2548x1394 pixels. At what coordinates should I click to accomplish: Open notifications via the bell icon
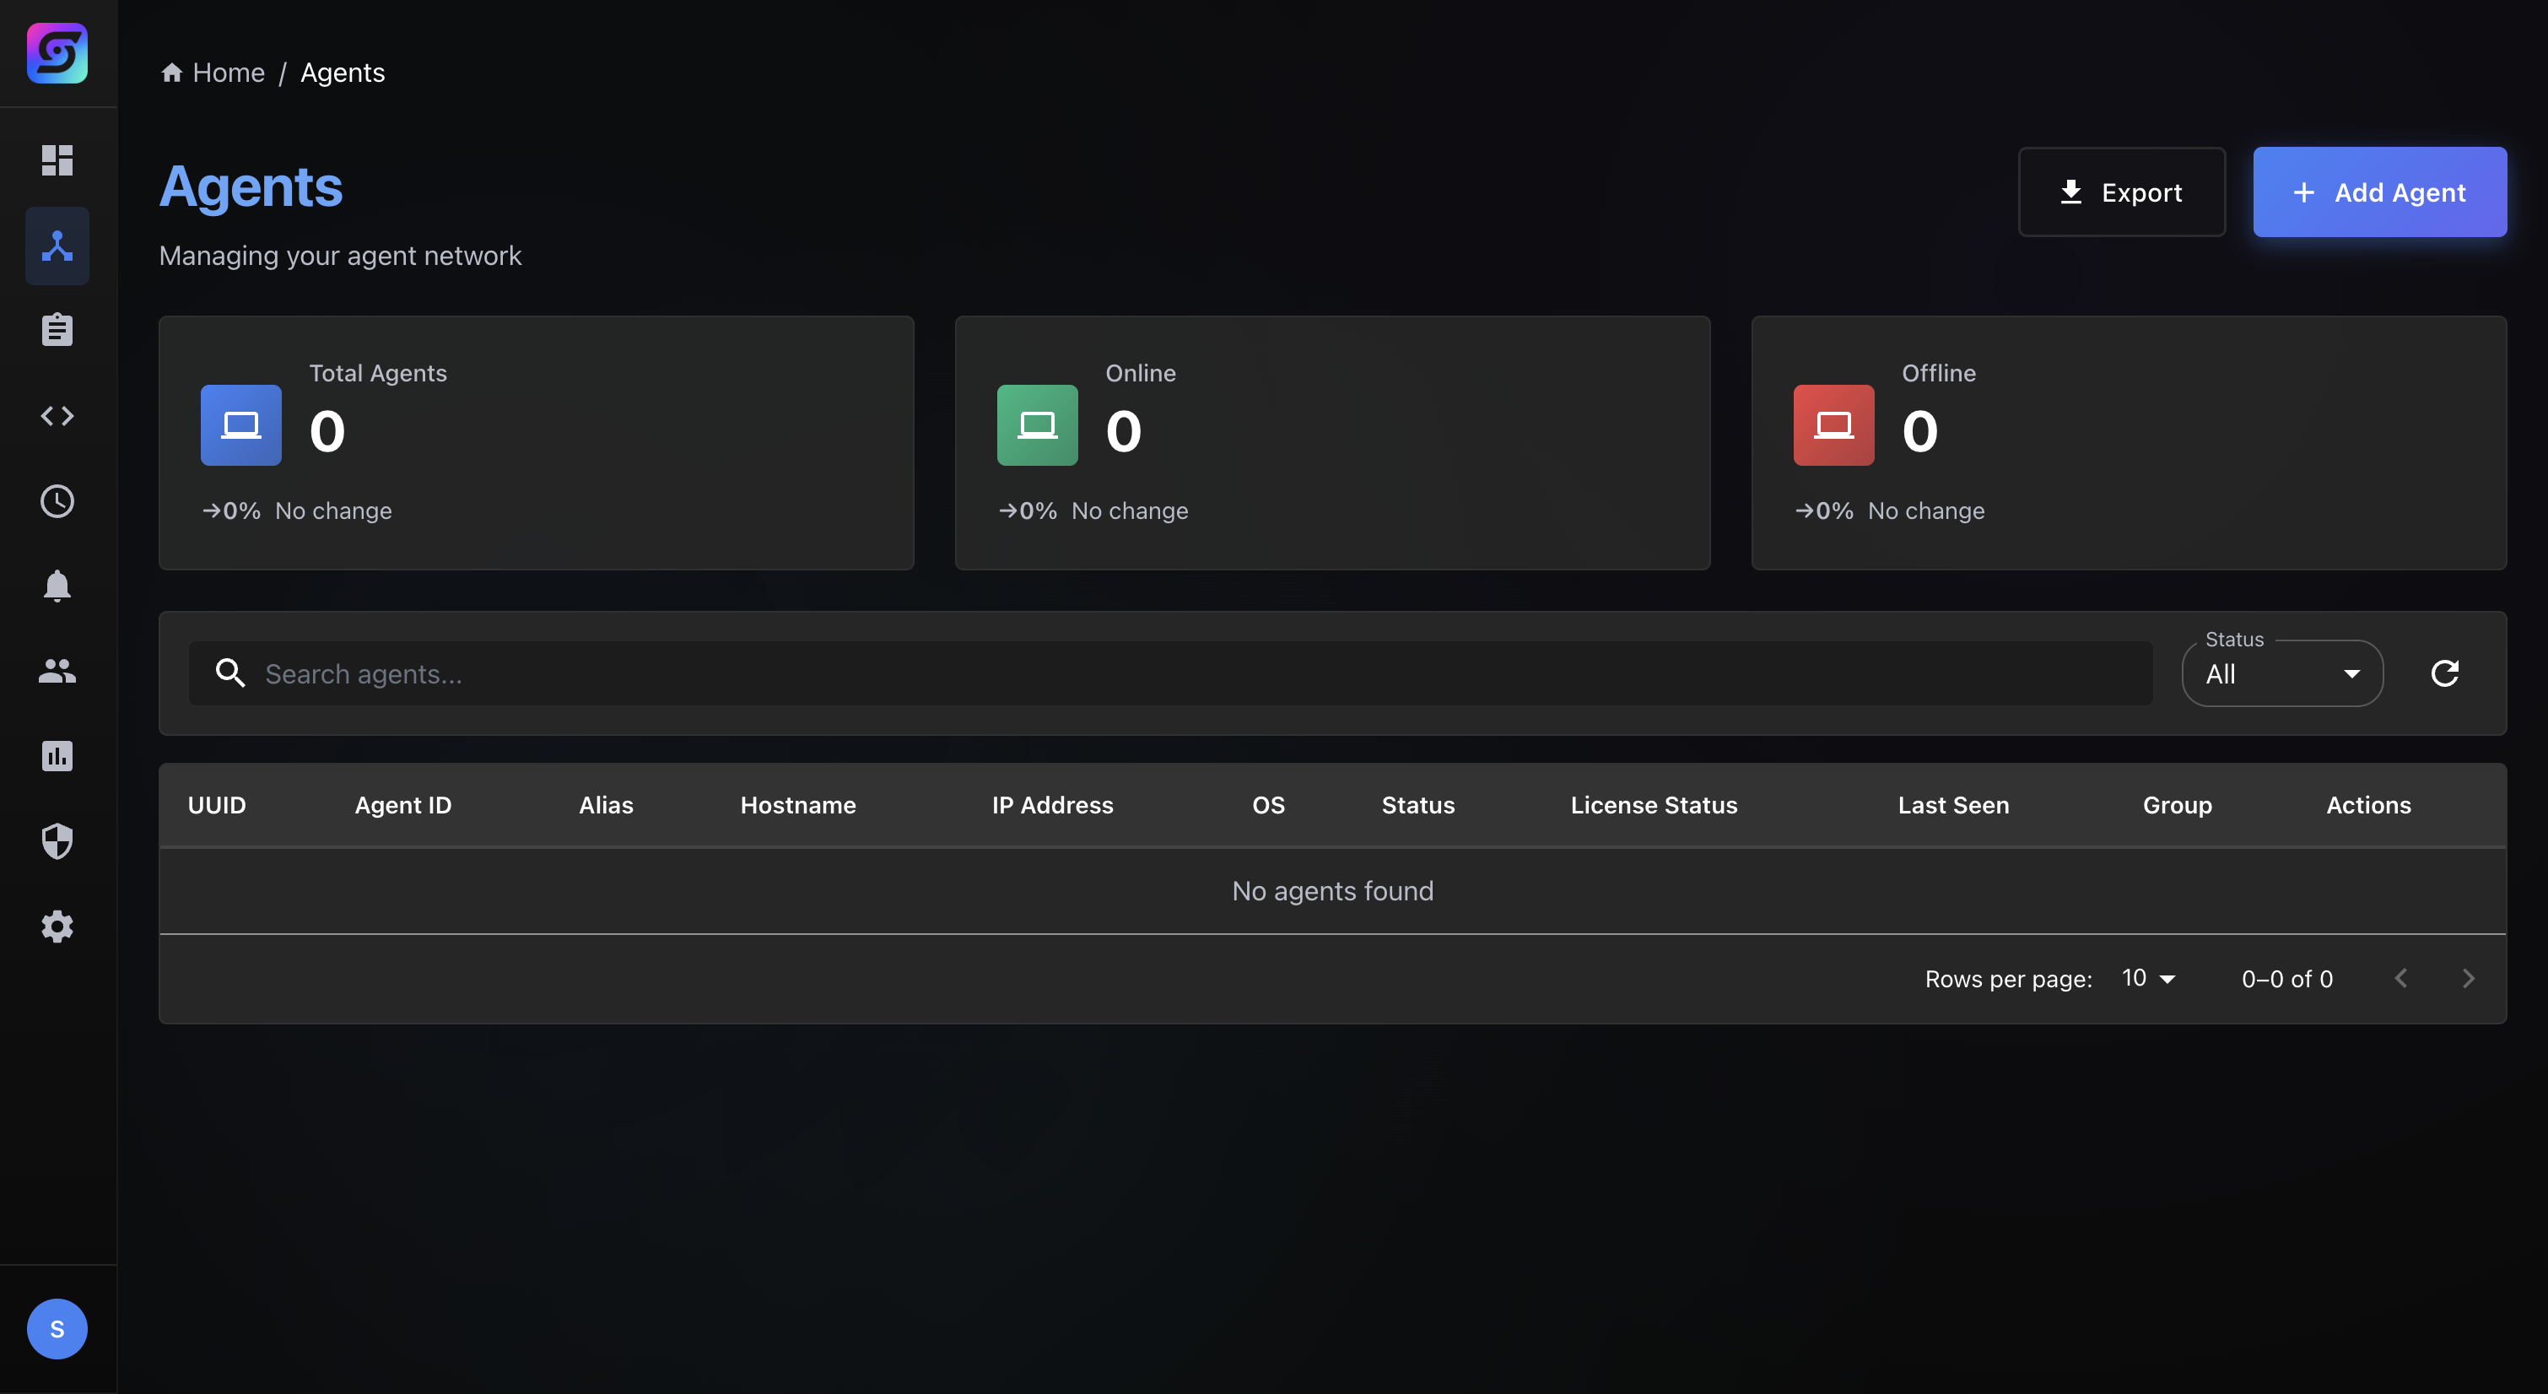57,586
